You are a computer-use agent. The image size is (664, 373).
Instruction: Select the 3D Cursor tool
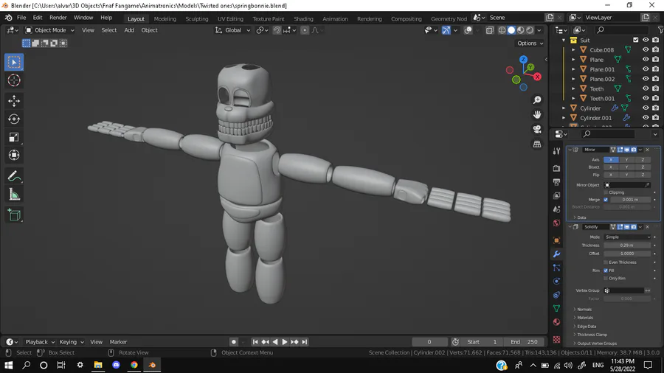point(14,80)
